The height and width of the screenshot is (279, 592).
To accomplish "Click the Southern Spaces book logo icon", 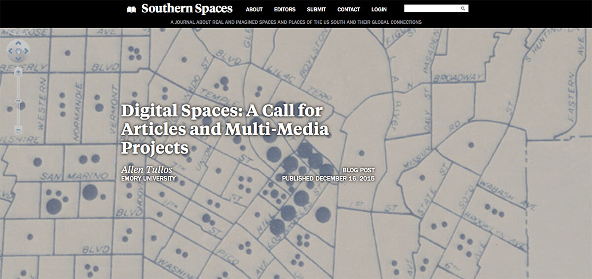I will point(131,9).
